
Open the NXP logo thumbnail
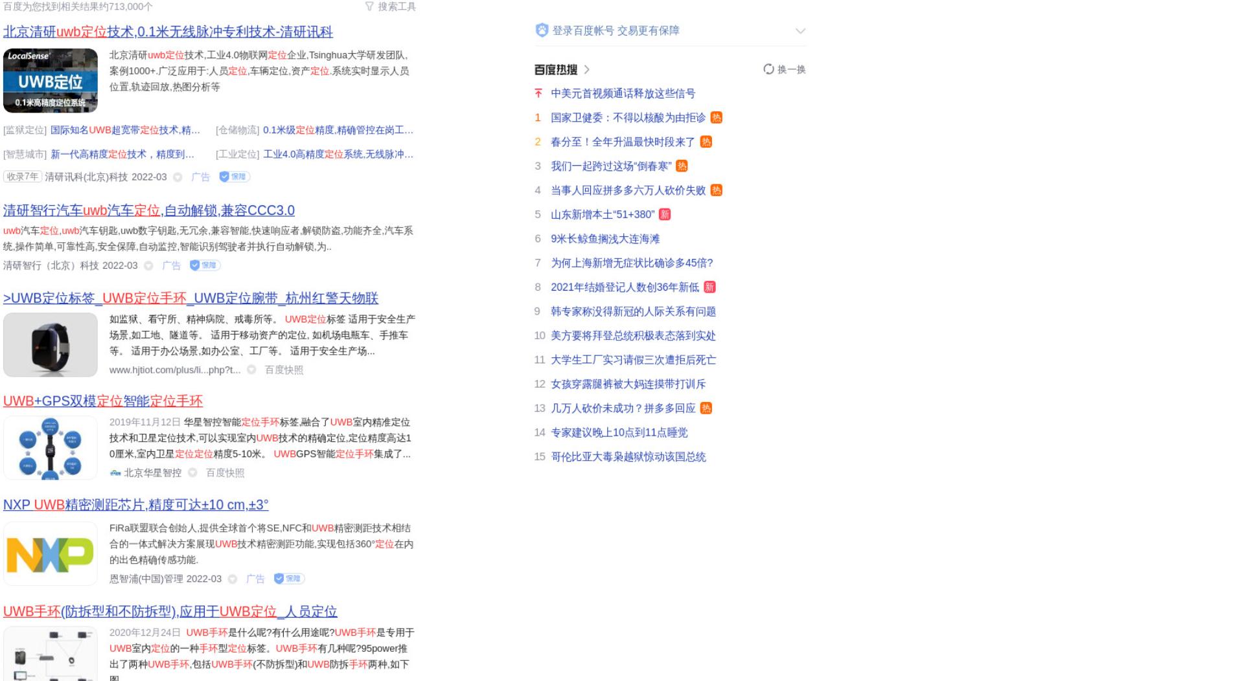coord(51,554)
